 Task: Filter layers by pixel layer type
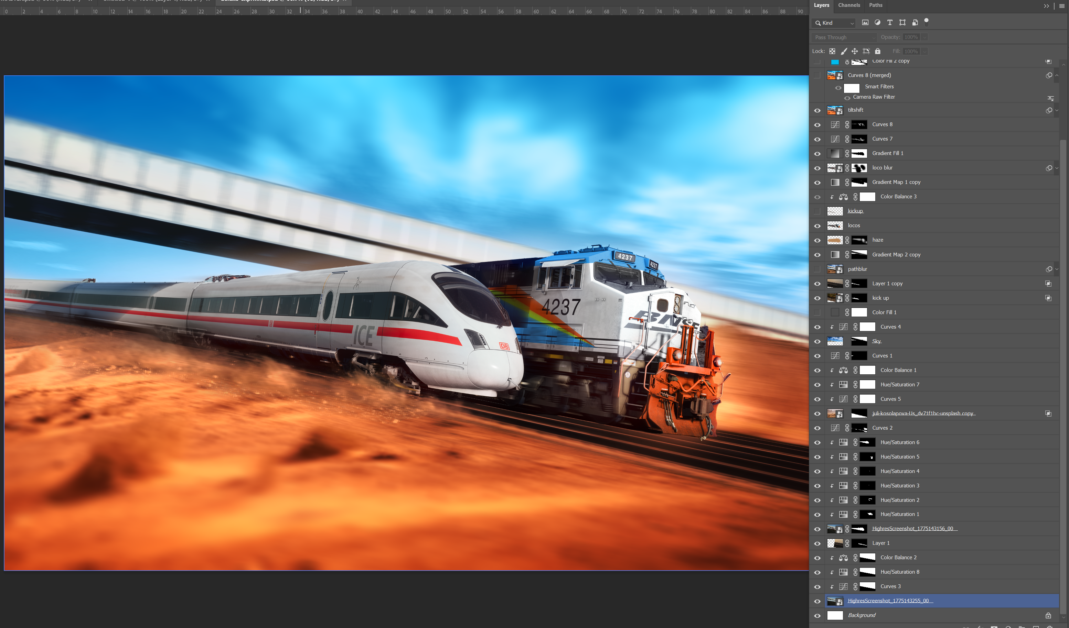[865, 22]
